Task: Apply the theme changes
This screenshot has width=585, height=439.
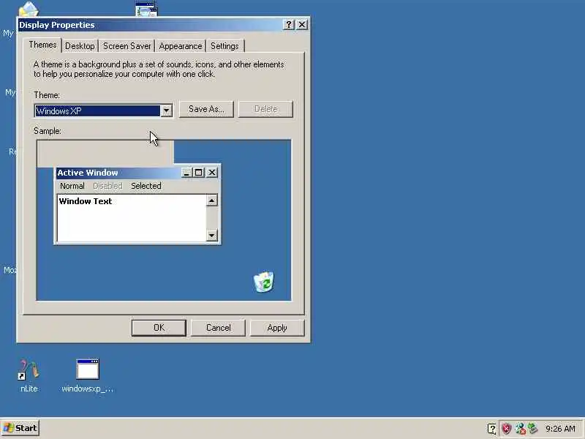Action: 277,328
